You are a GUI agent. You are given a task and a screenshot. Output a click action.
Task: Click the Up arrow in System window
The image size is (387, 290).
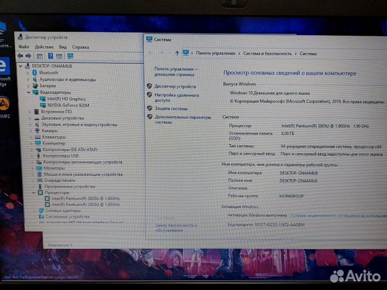(177, 53)
